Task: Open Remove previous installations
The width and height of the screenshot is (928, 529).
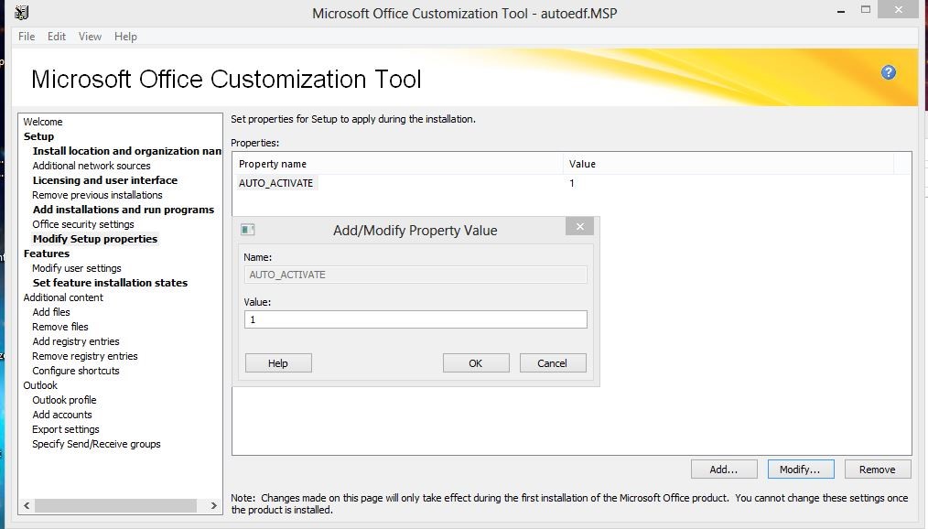Action: point(97,195)
